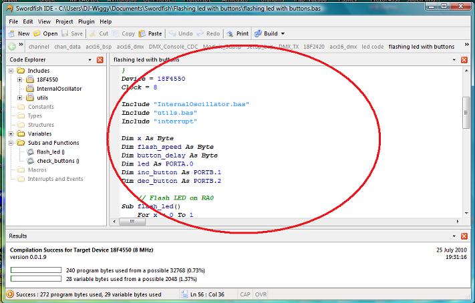Click the Save toolbar button
Image resolution: width=475 pixels, height=303 pixels.
(x=72, y=33)
